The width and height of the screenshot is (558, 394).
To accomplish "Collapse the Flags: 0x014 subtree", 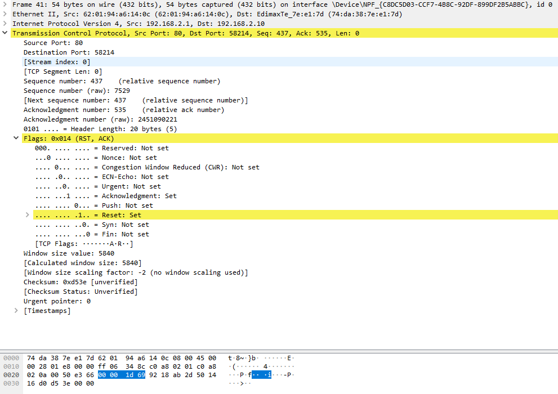I will 15,138.
